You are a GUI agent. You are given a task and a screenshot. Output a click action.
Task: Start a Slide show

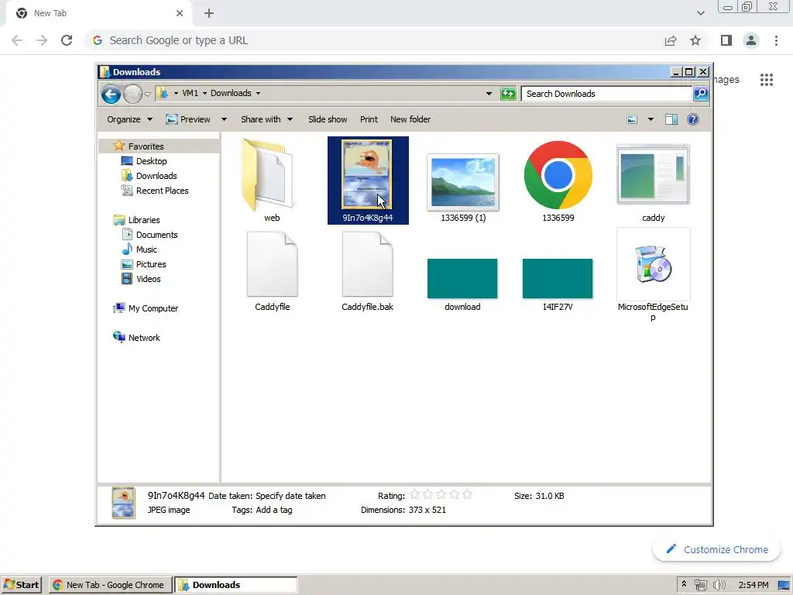coord(328,119)
